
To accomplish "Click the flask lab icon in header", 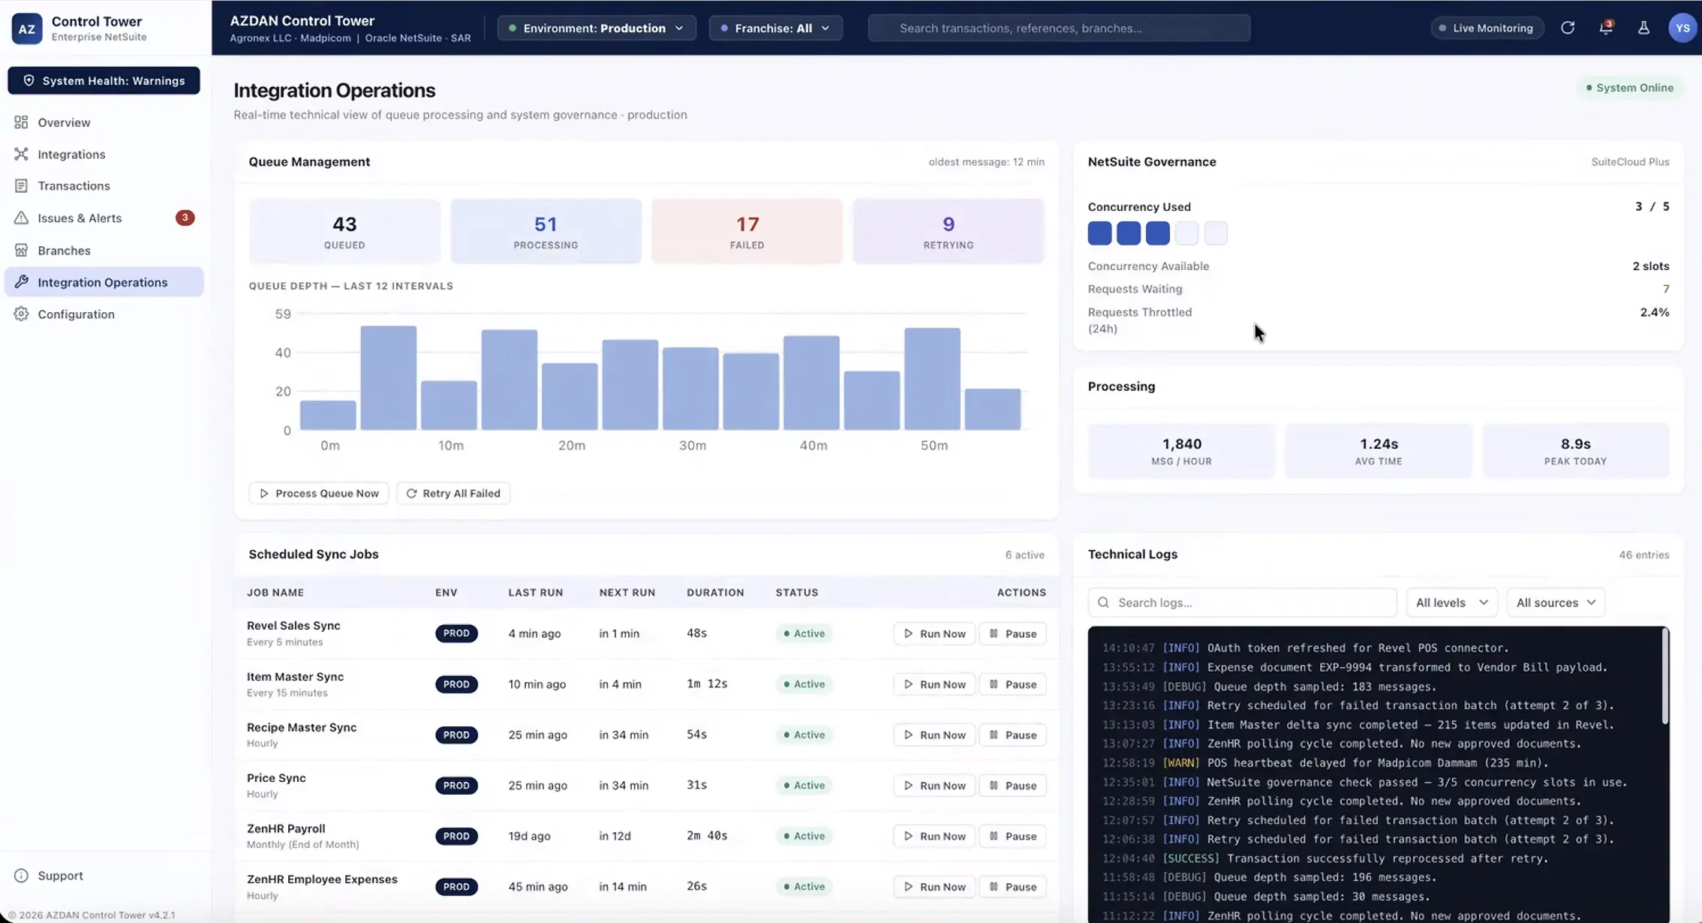I will coord(1643,28).
